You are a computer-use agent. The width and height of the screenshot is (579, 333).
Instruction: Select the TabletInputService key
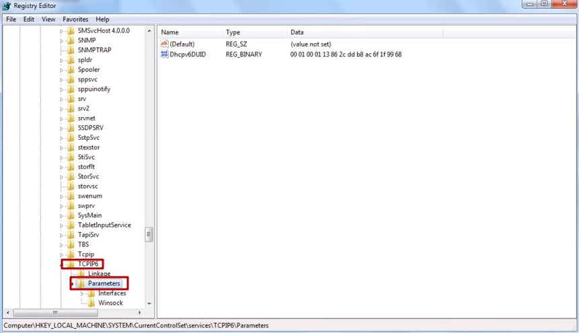point(104,225)
